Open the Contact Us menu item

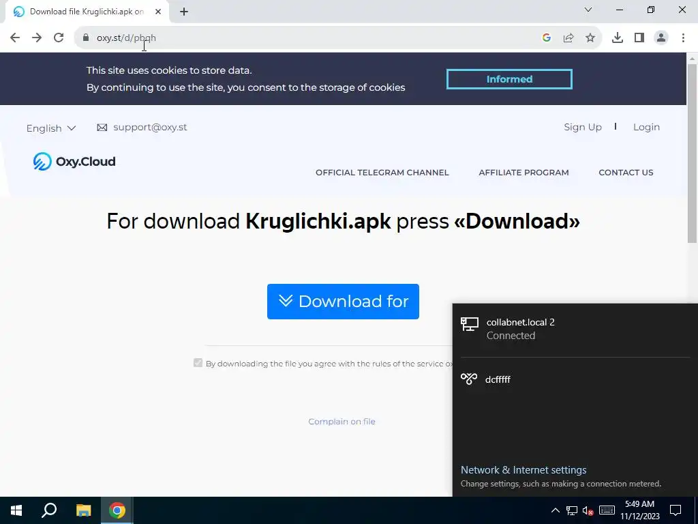point(626,173)
